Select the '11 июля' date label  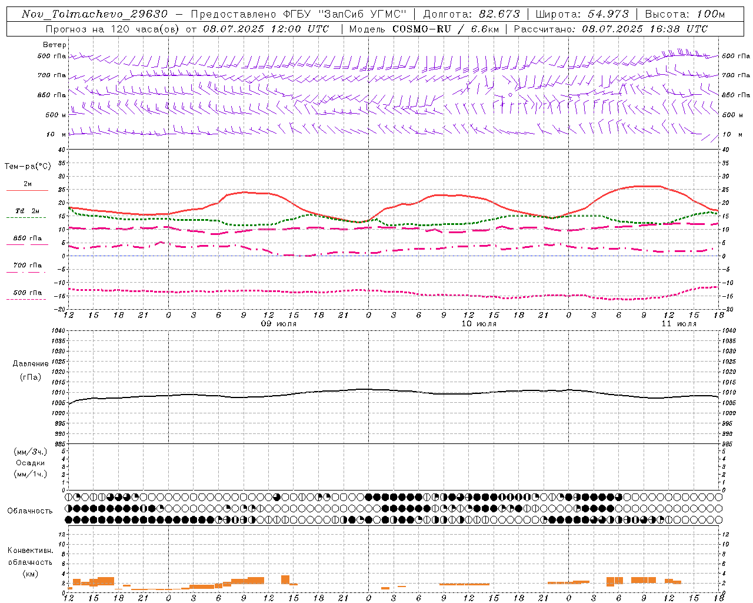coord(679,324)
